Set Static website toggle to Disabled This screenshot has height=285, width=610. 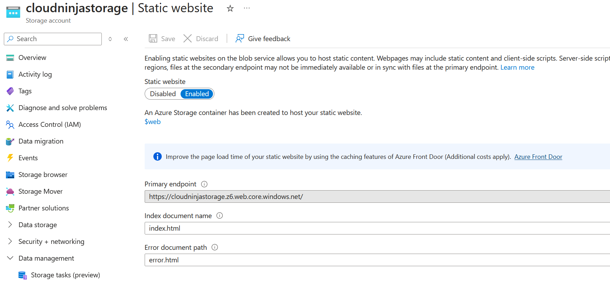pos(163,94)
